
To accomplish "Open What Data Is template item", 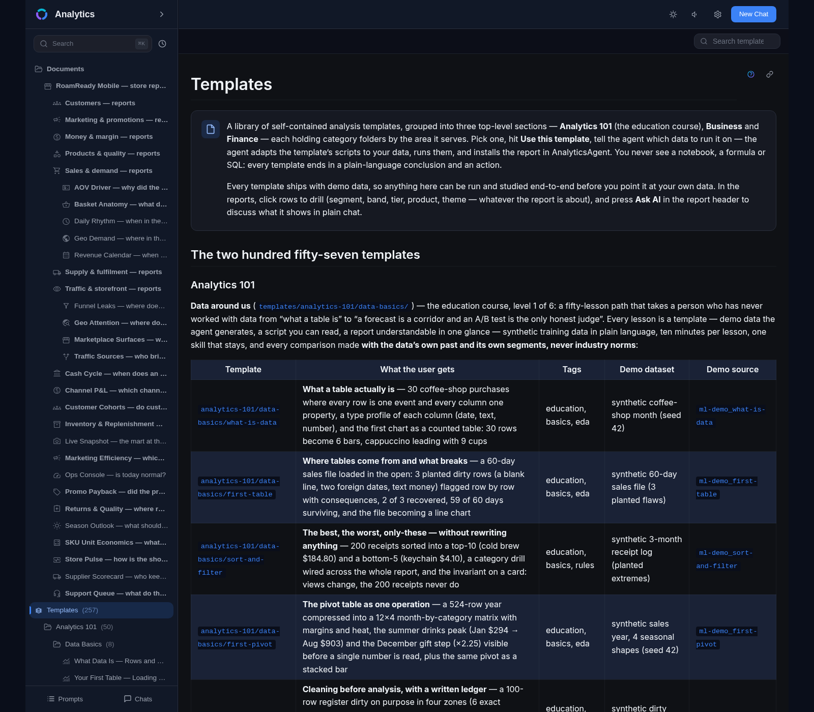I will [115, 661].
